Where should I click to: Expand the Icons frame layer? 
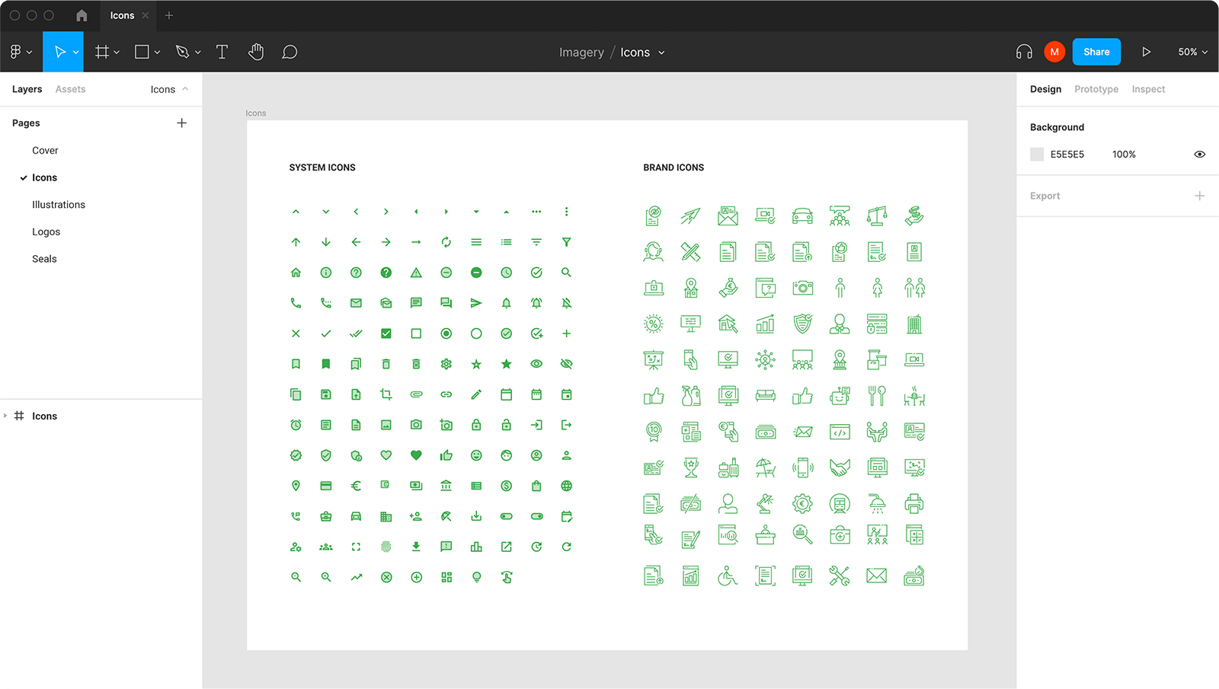tap(6, 416)
